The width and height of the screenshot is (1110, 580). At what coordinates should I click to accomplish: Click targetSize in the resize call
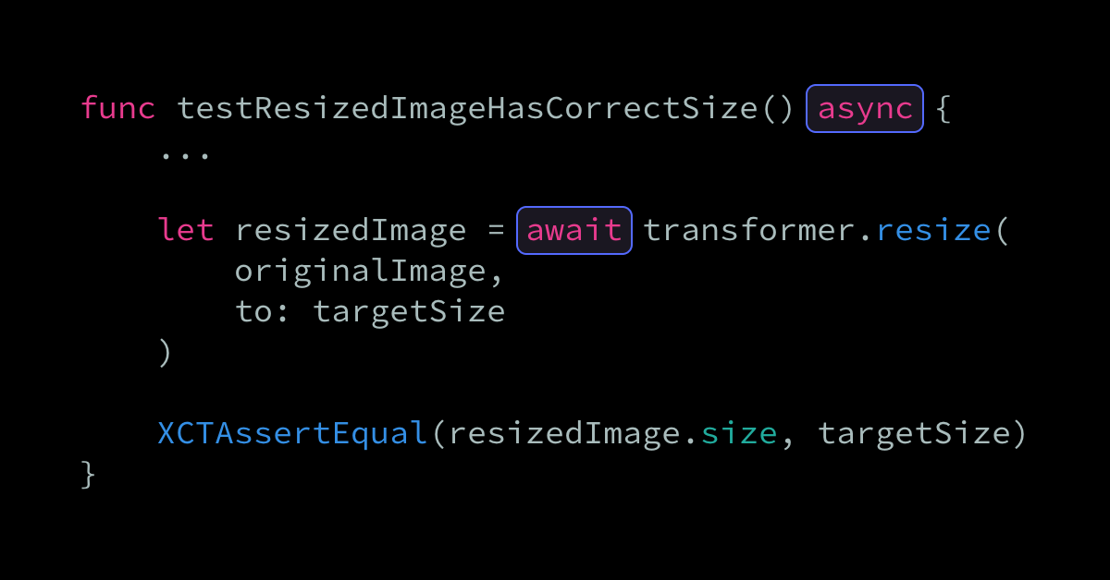click(409, 312)
